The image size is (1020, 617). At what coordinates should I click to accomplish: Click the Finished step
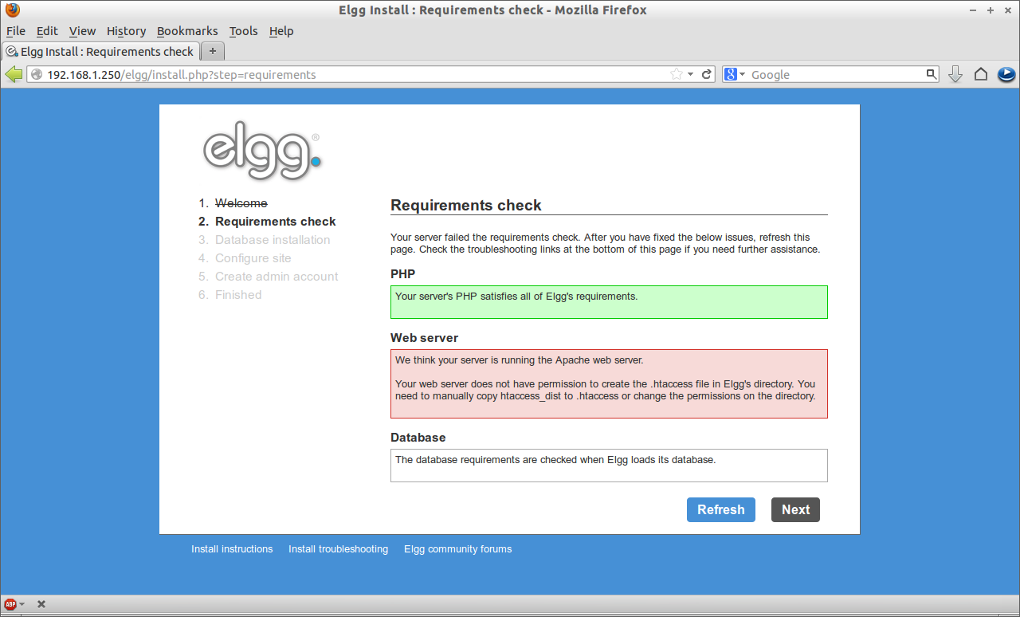coord(238,295)
